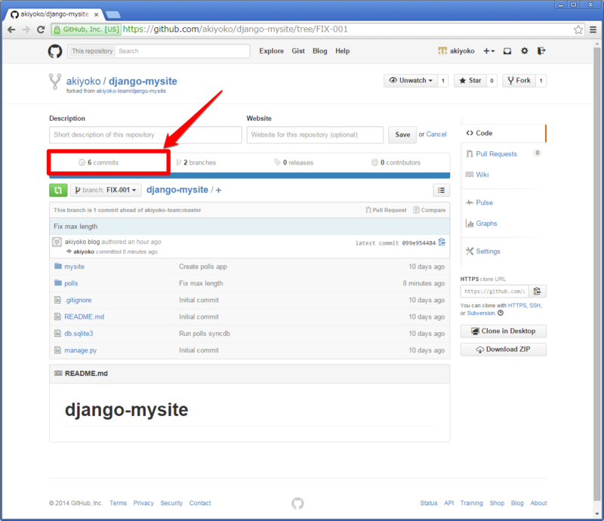Screen dimensions: 604x521
Task: Open the Security footer link
Action: 171,503
